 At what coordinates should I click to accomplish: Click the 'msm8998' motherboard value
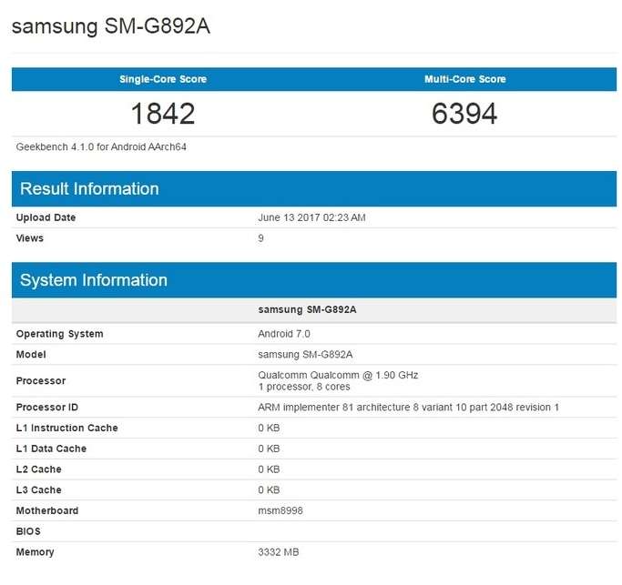(x=280, y=510)
